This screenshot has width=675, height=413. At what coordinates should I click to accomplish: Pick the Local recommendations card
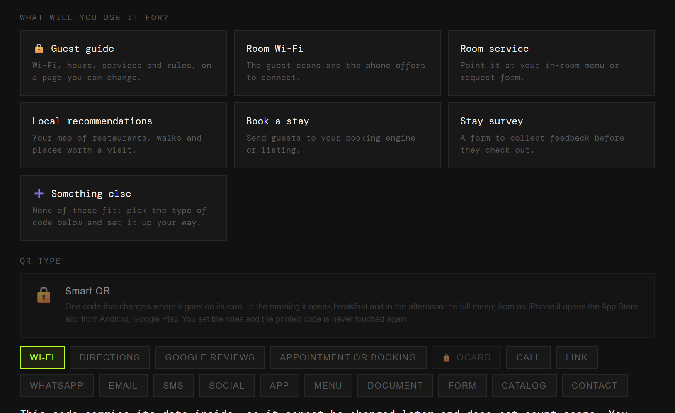coord(124,135)
